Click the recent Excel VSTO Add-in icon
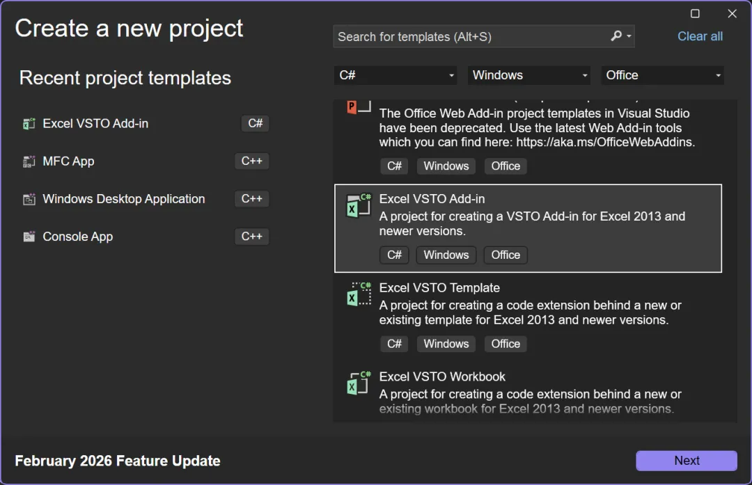 point(29,124)
